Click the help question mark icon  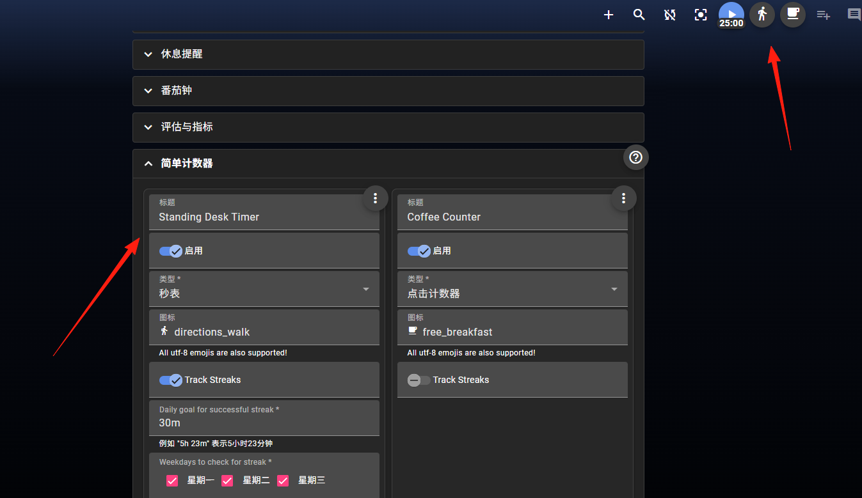[x=635, y=157]
